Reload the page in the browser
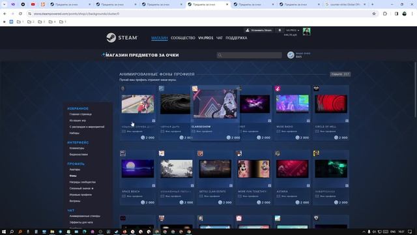Screen dimensions: 417x235 tap(20, 14)
